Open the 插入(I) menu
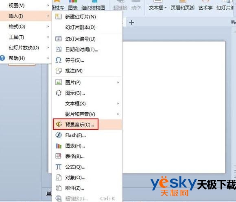Screen dimensions: 236x202 click(x=26, y=16)
